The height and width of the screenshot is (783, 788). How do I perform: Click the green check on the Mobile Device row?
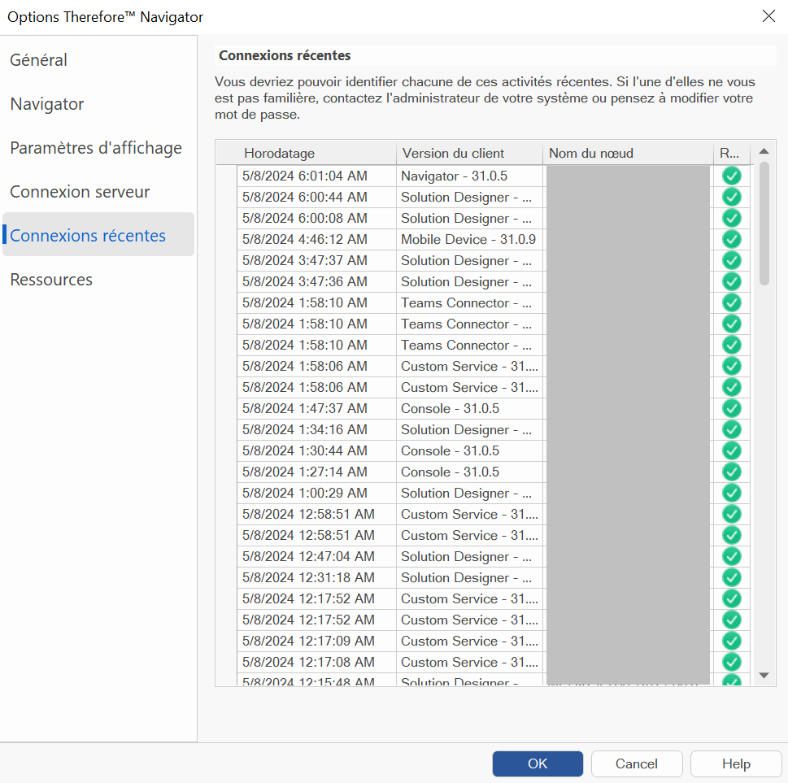[x=730, y=239]
